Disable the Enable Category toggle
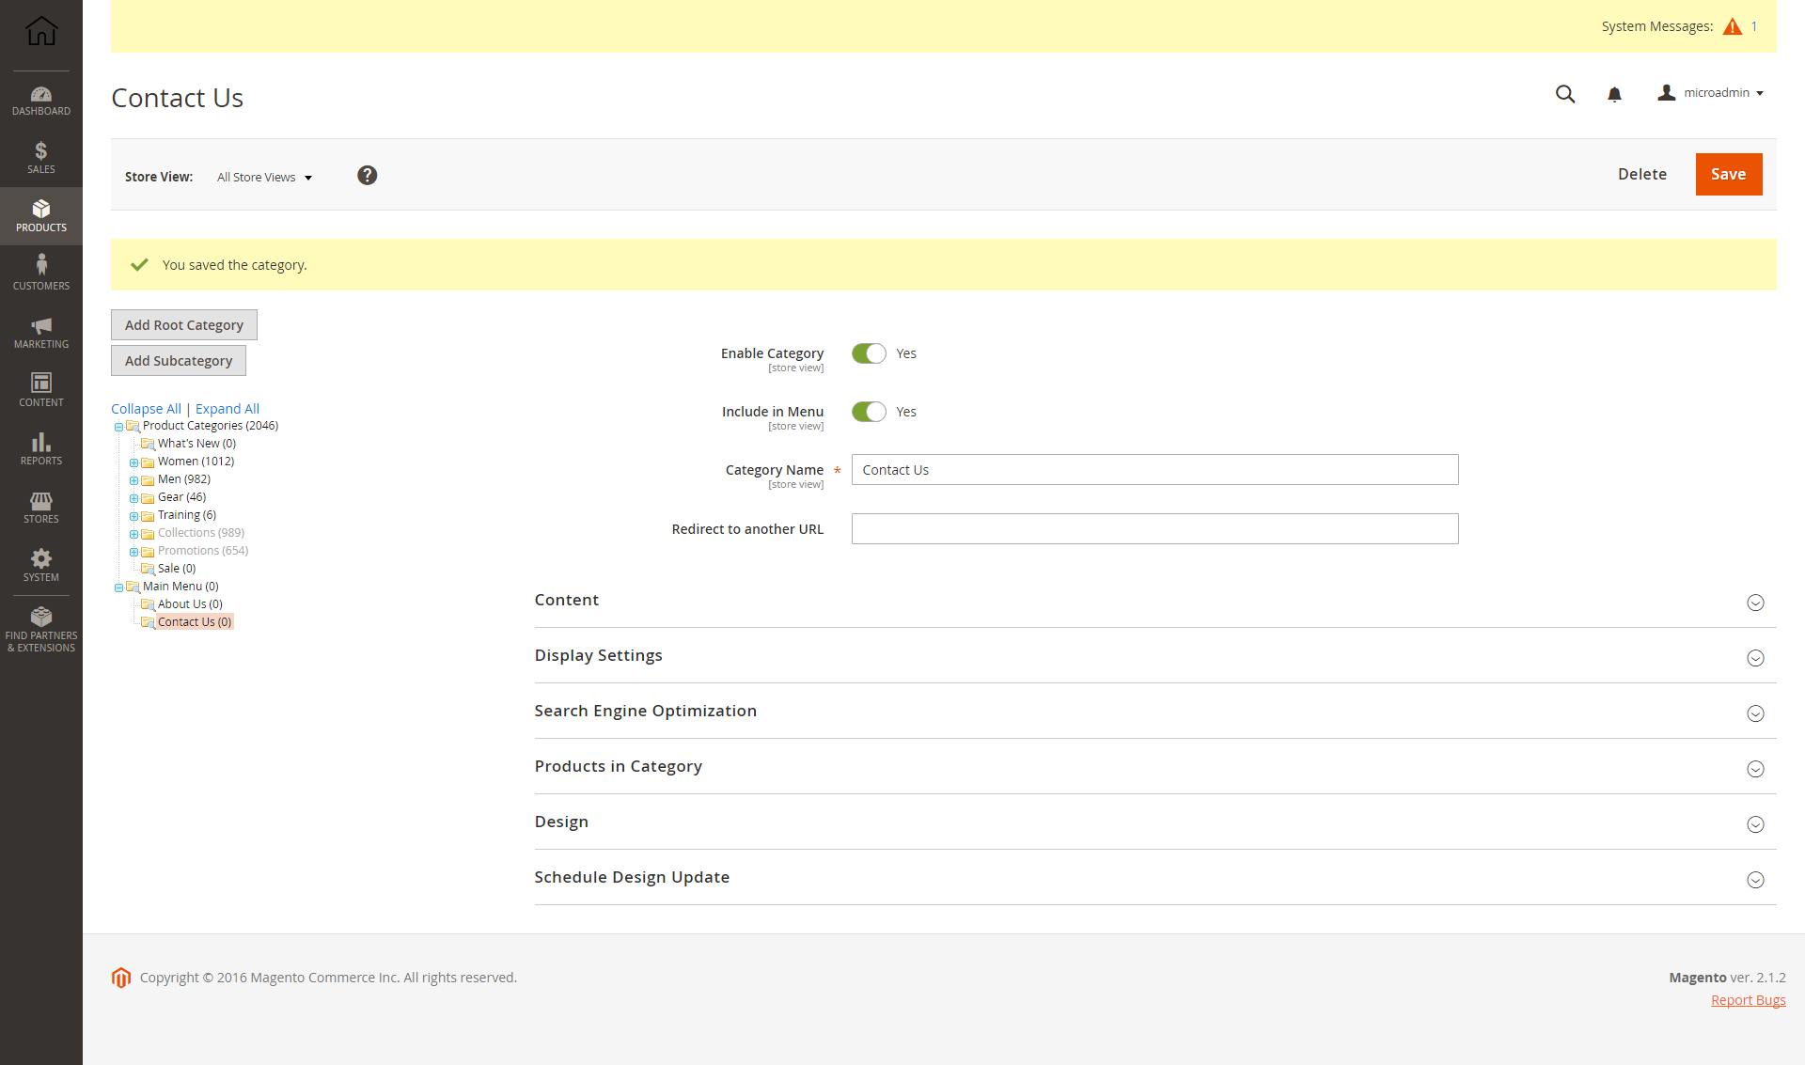The height and width of the screenshot is (1065, 1805). (869, 353)
